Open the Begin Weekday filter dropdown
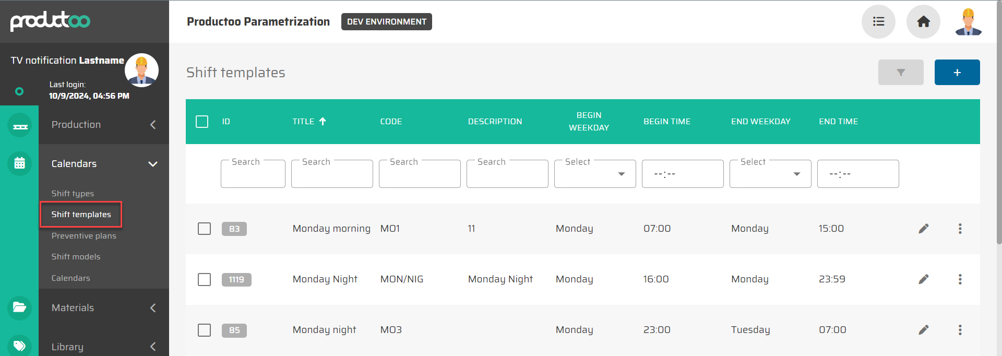Image resolution: width=1002 pixels, height=356 pixels. click(x=594, y=174)
